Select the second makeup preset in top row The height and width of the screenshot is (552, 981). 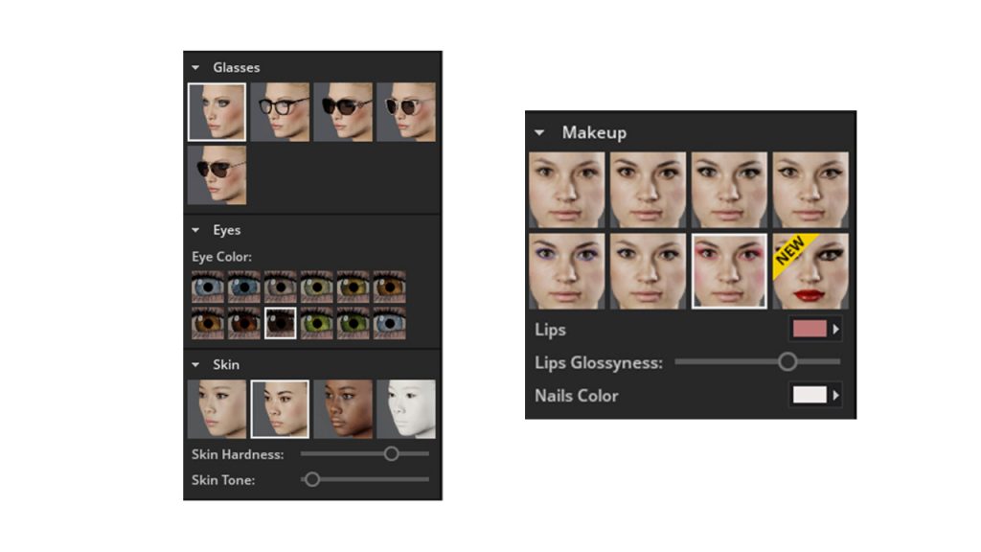tap(649, 190)
